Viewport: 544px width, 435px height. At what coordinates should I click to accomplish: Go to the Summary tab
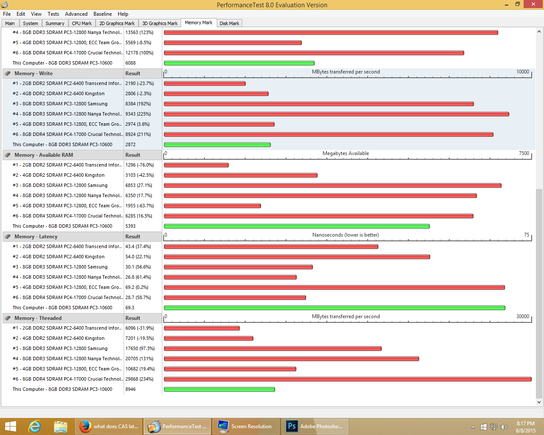click(55, 23)
